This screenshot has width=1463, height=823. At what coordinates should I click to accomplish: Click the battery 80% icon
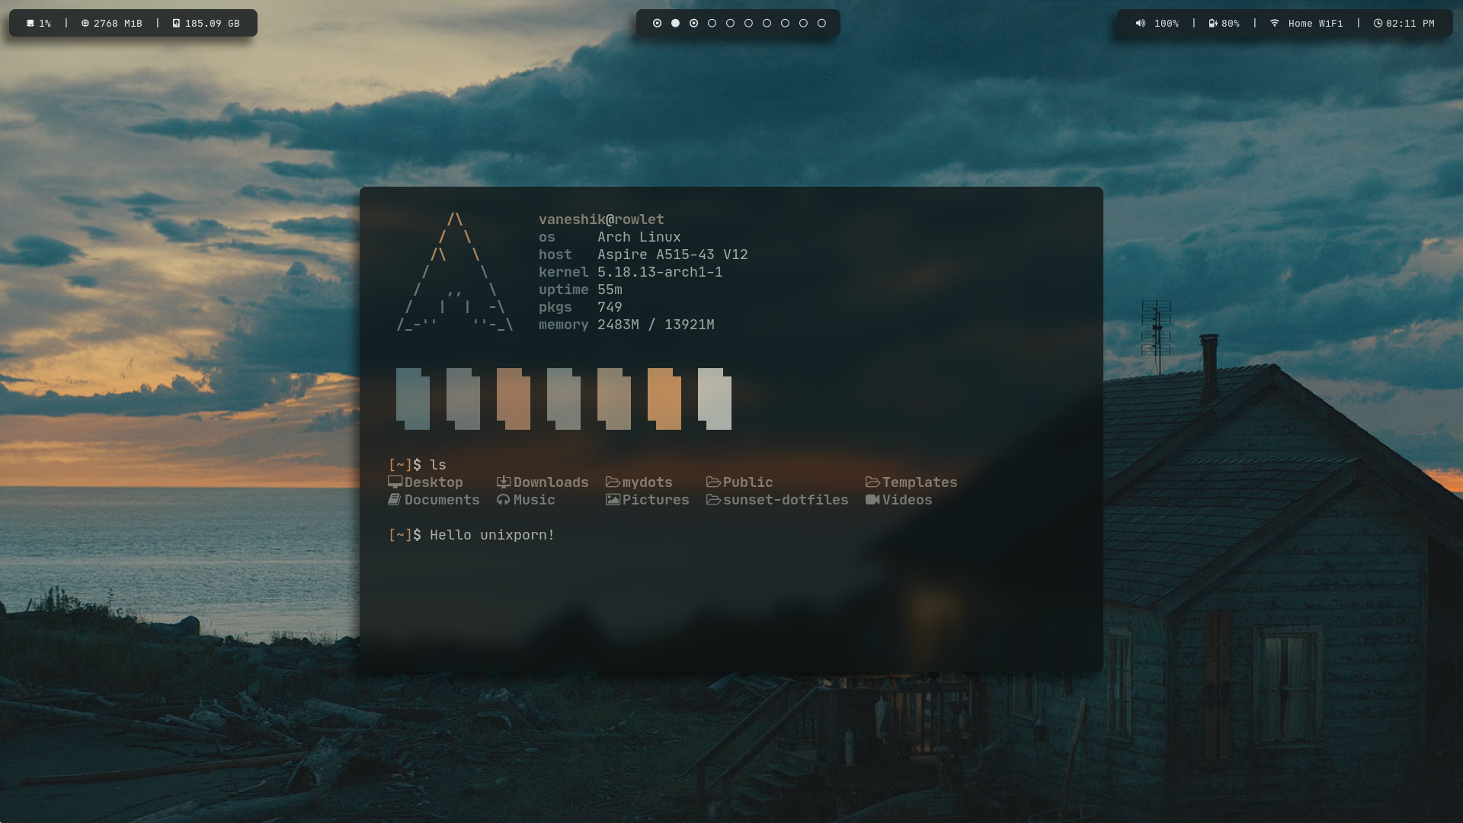click(1213, 24)
